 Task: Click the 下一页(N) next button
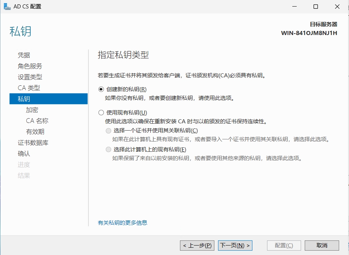tap(235, 246)
